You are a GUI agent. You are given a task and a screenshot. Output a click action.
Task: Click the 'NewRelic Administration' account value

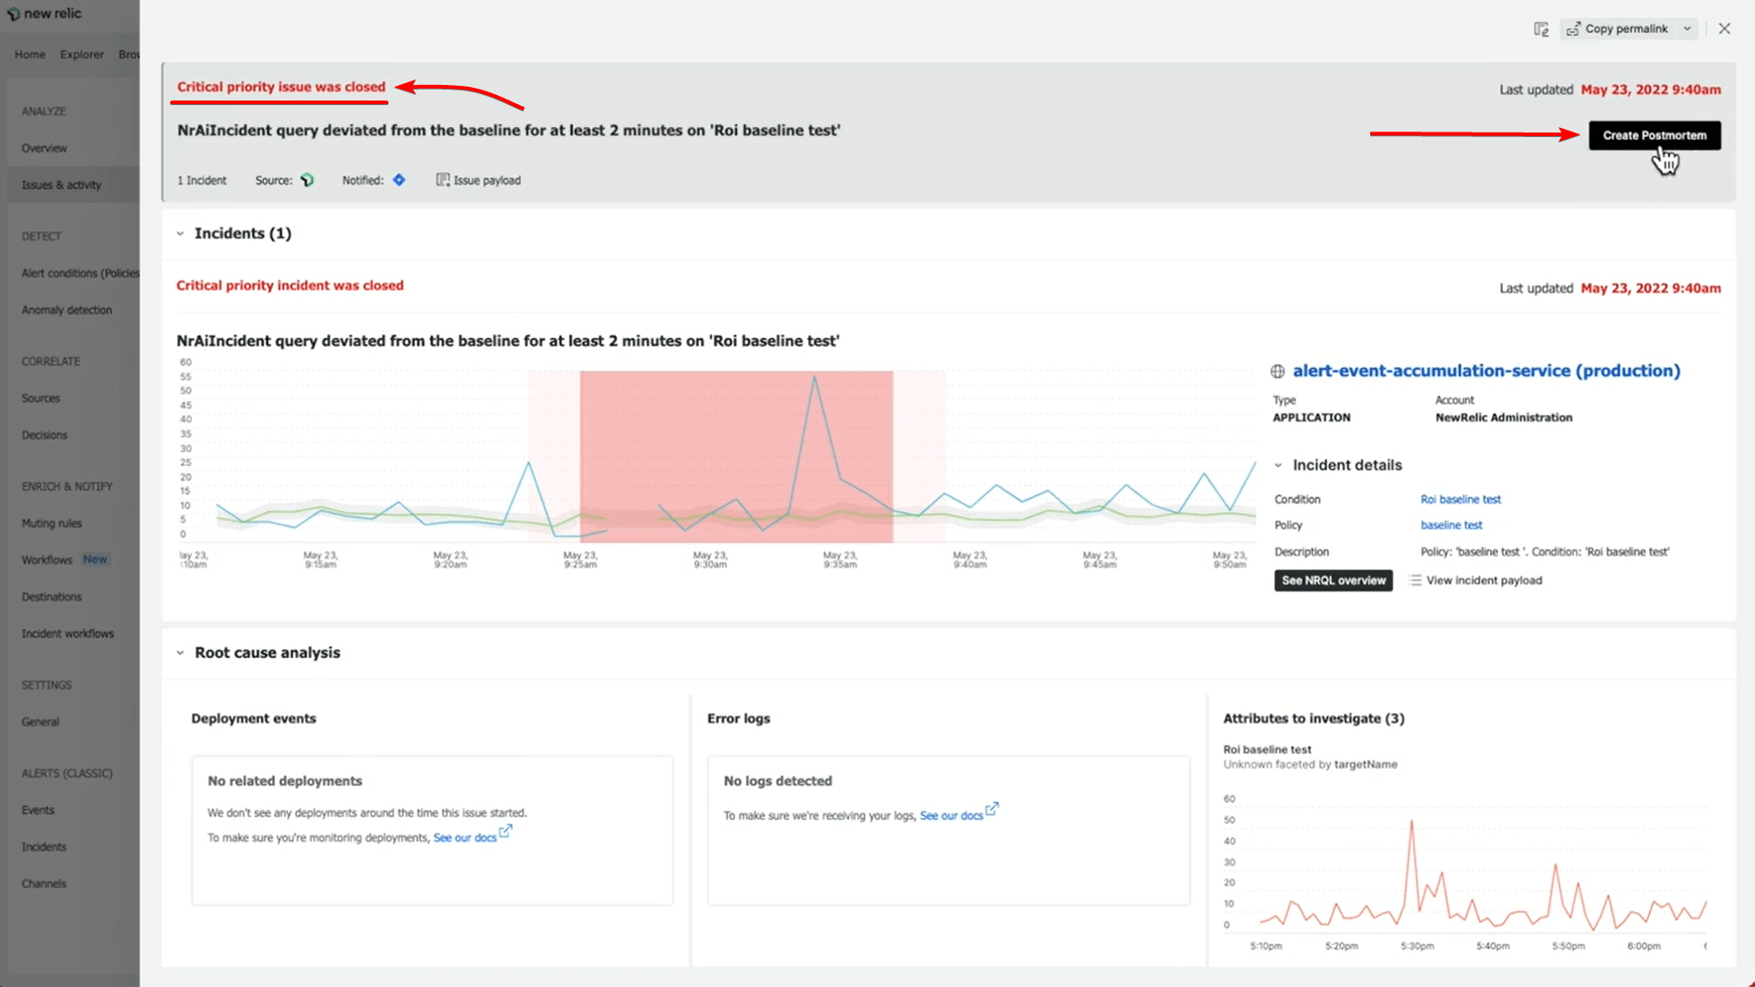[x=1504, y=418]
